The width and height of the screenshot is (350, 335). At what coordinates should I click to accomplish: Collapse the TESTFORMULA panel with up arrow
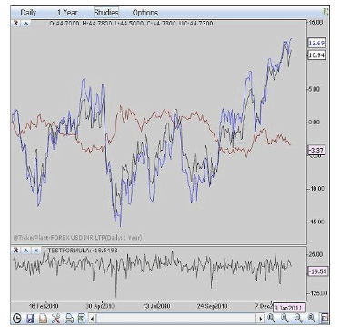pos(26,251)
